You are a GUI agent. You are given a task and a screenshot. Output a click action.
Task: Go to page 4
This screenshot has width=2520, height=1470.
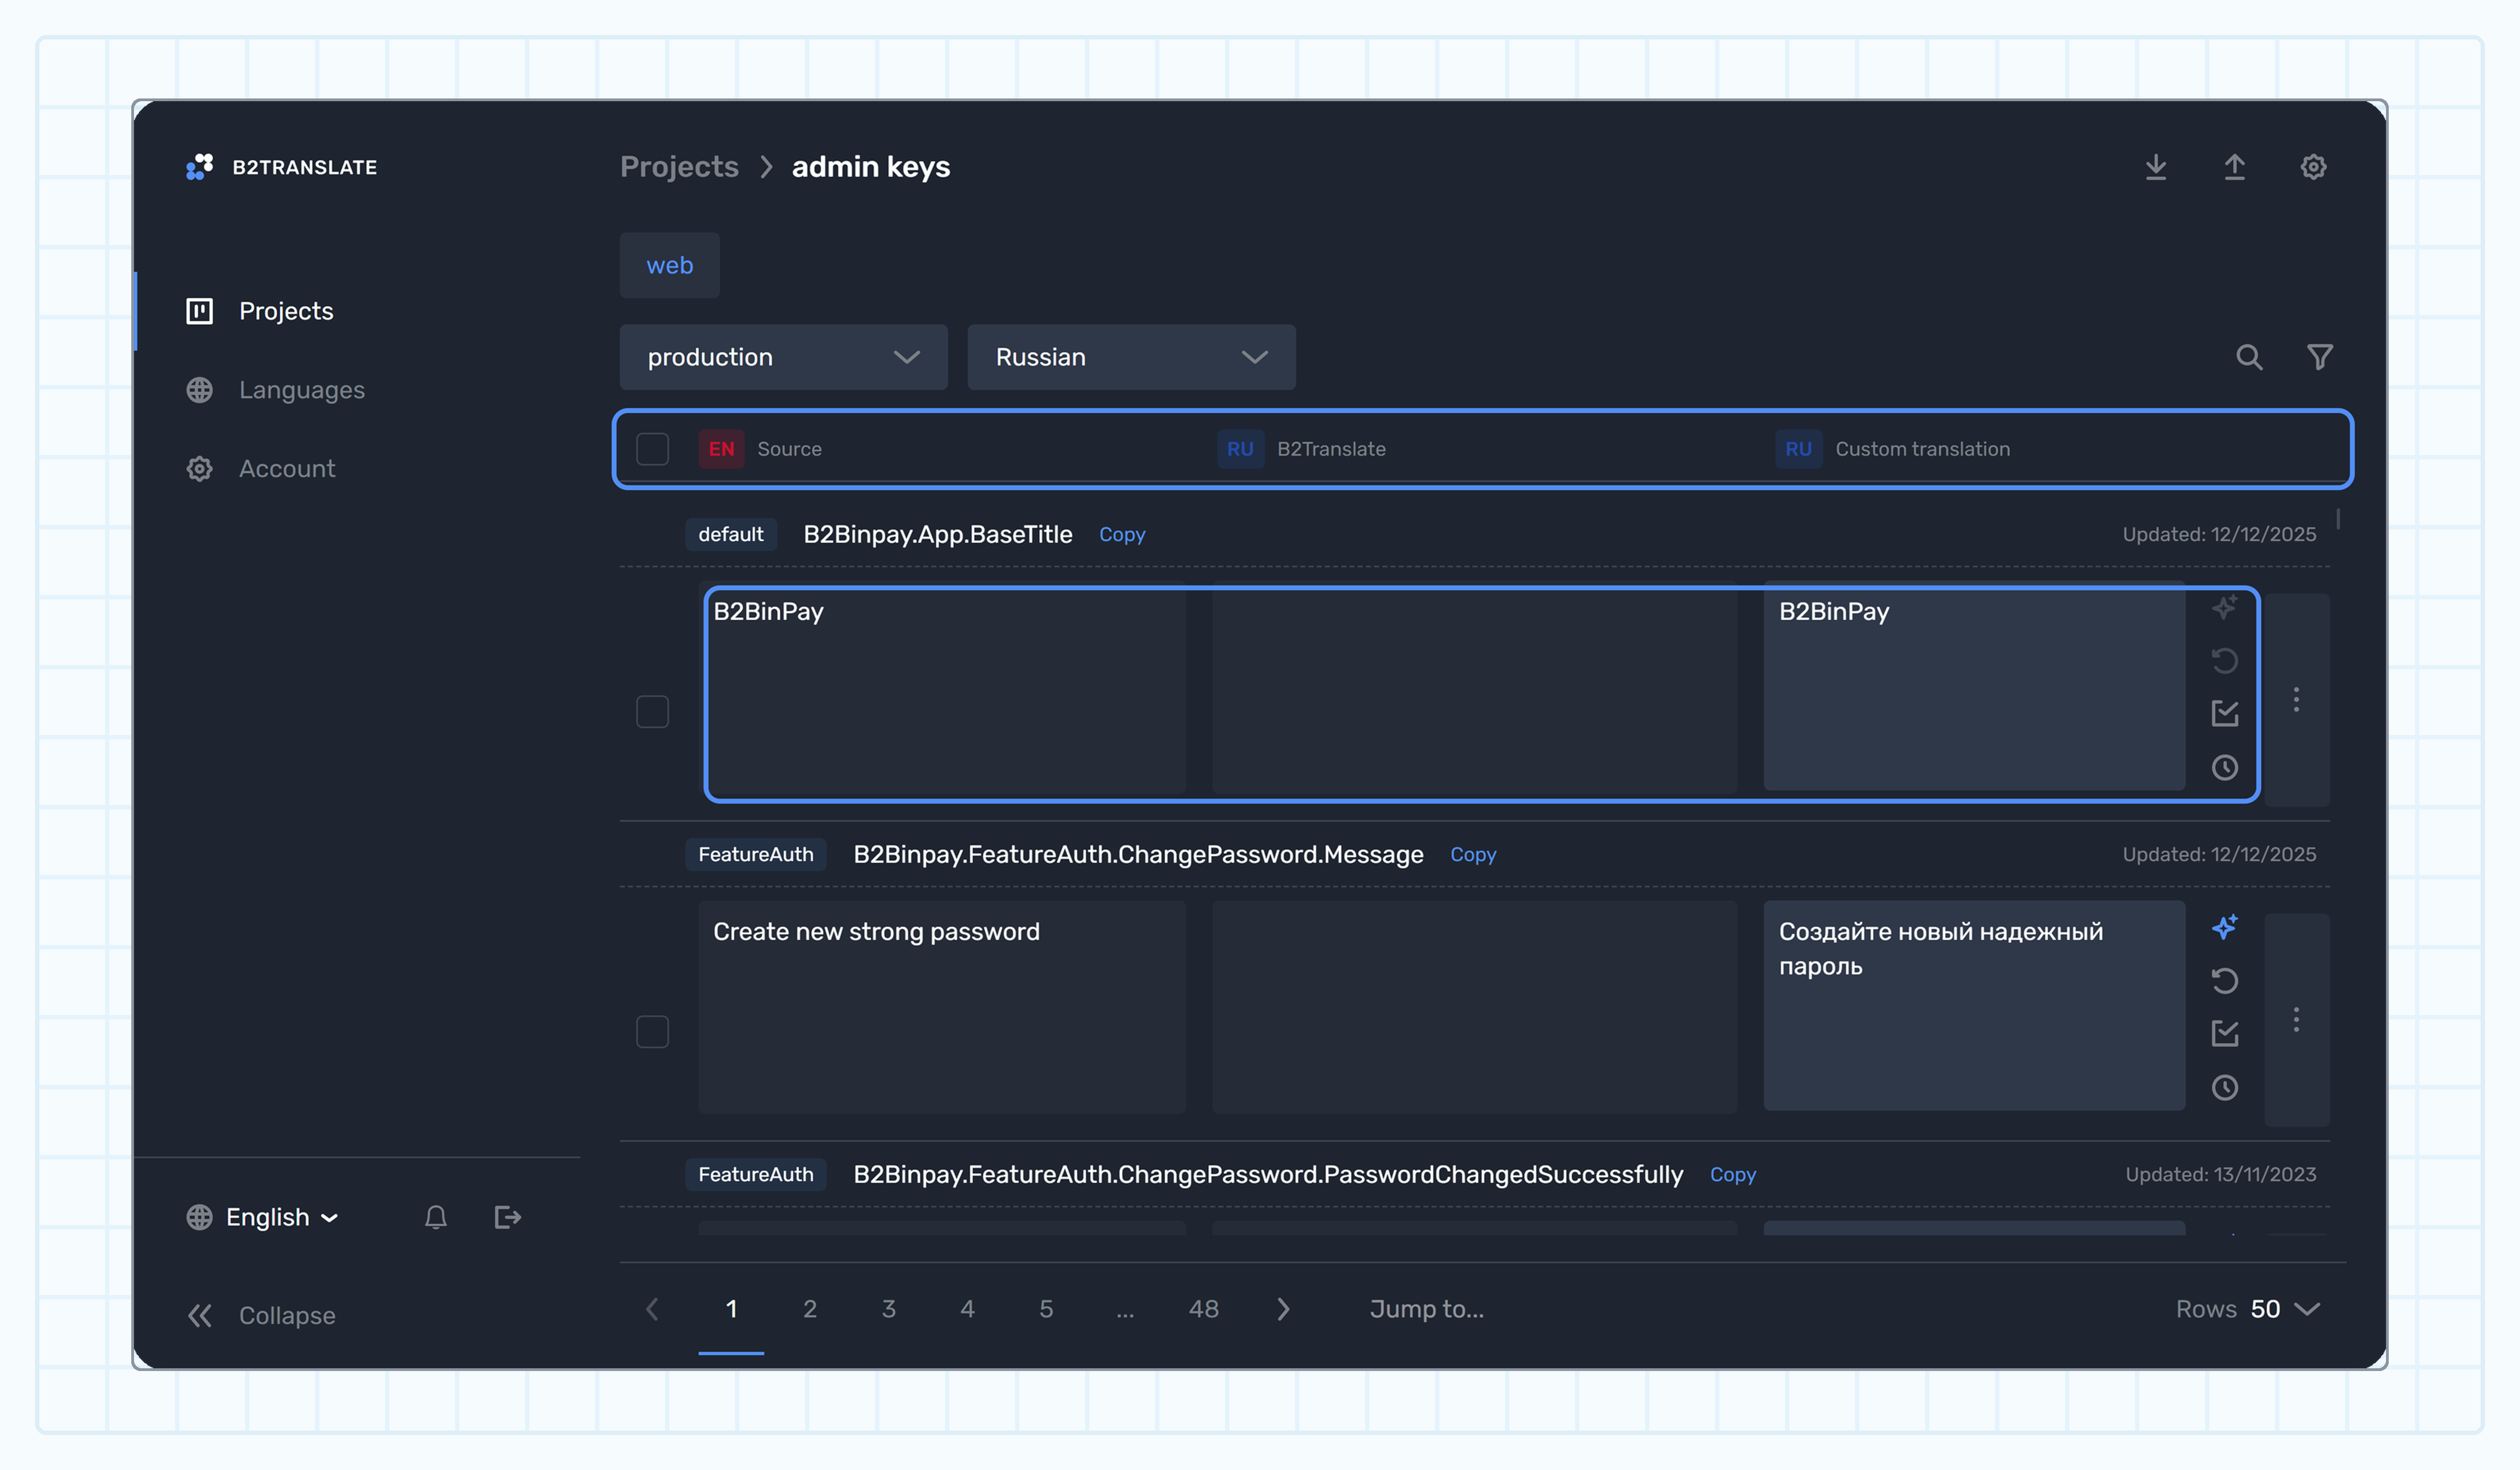click(x=967, y=1309)
